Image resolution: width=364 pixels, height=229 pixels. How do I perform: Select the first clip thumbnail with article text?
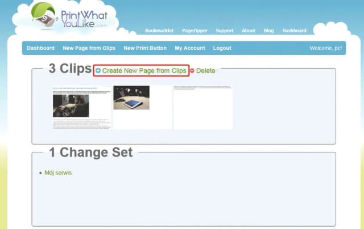82,108
